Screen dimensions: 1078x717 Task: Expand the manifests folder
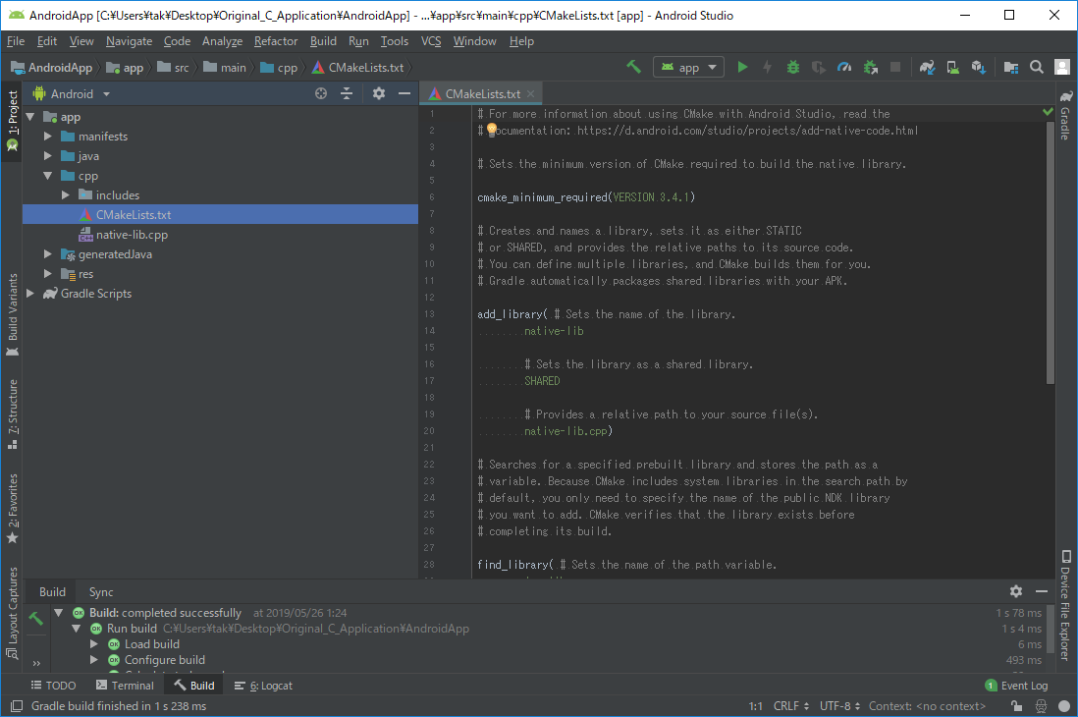pyautogui.click(x=48, y=137)
